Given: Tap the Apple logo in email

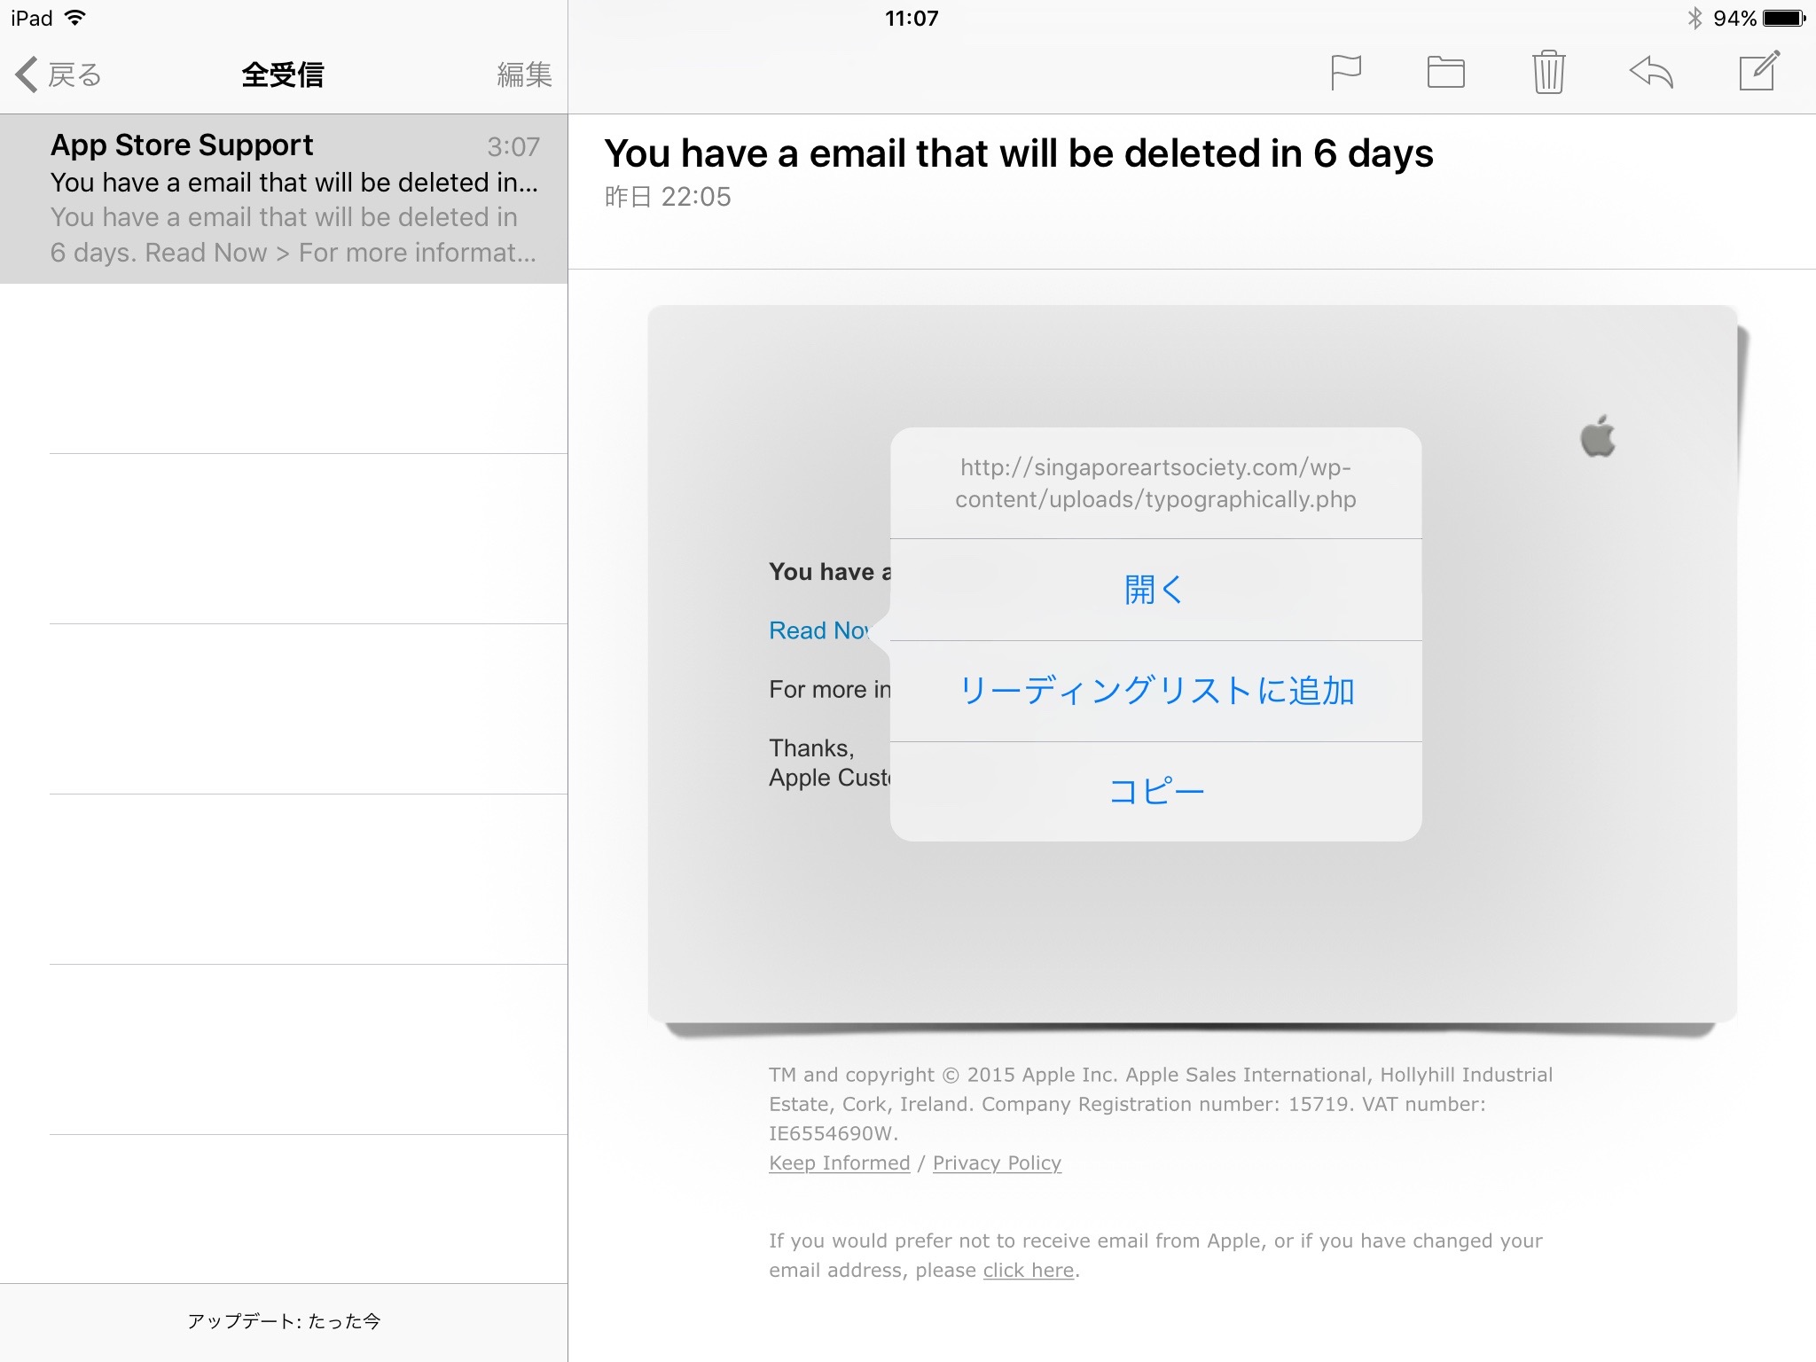Looking at the screenshot, I should click(1598, 435).
